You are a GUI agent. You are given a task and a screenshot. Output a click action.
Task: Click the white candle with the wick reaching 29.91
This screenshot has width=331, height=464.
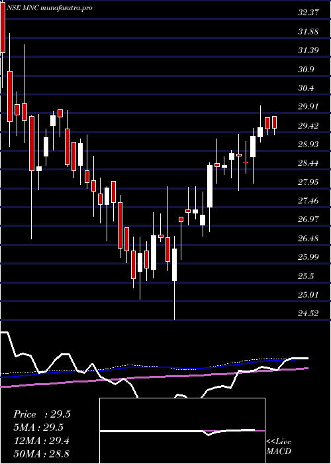(260, 132)
